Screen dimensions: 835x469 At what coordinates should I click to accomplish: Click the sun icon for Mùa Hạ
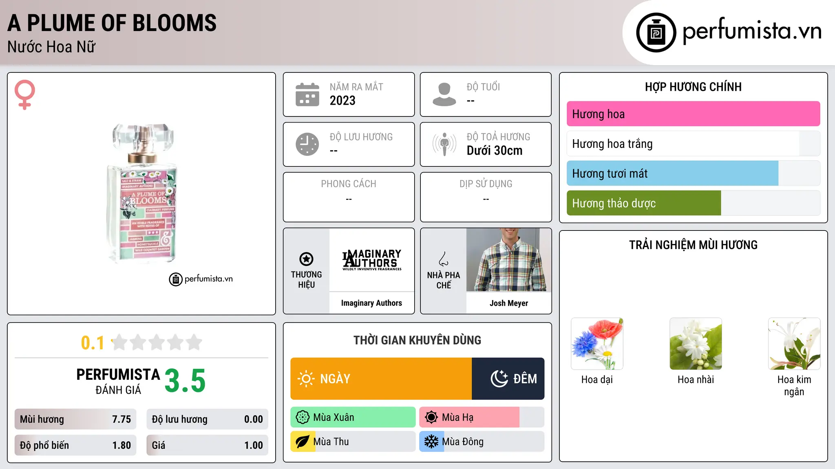point(431,417)
